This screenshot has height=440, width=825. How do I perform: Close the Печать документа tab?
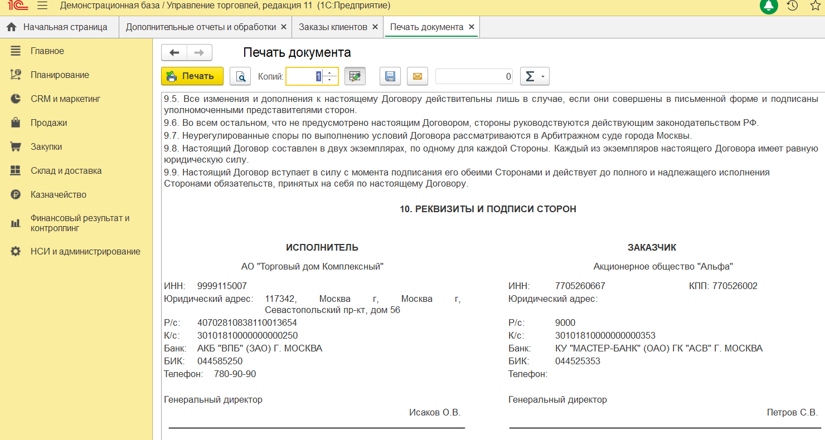(x=472, y=27)
